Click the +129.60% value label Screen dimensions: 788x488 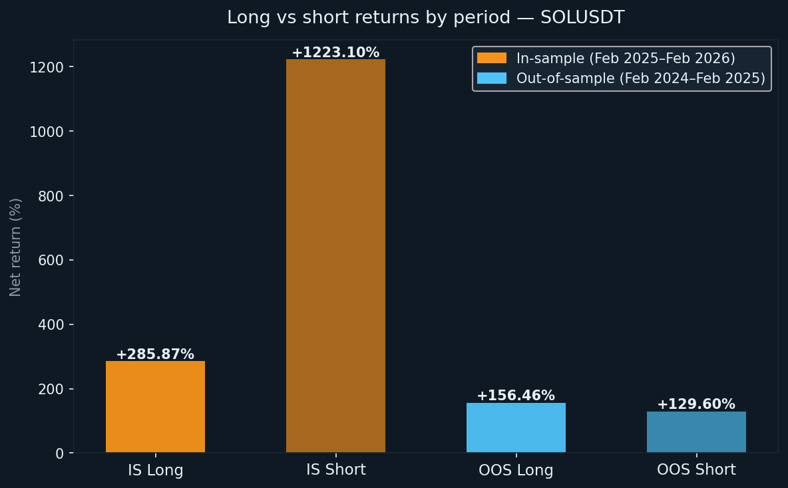(696, 404)
